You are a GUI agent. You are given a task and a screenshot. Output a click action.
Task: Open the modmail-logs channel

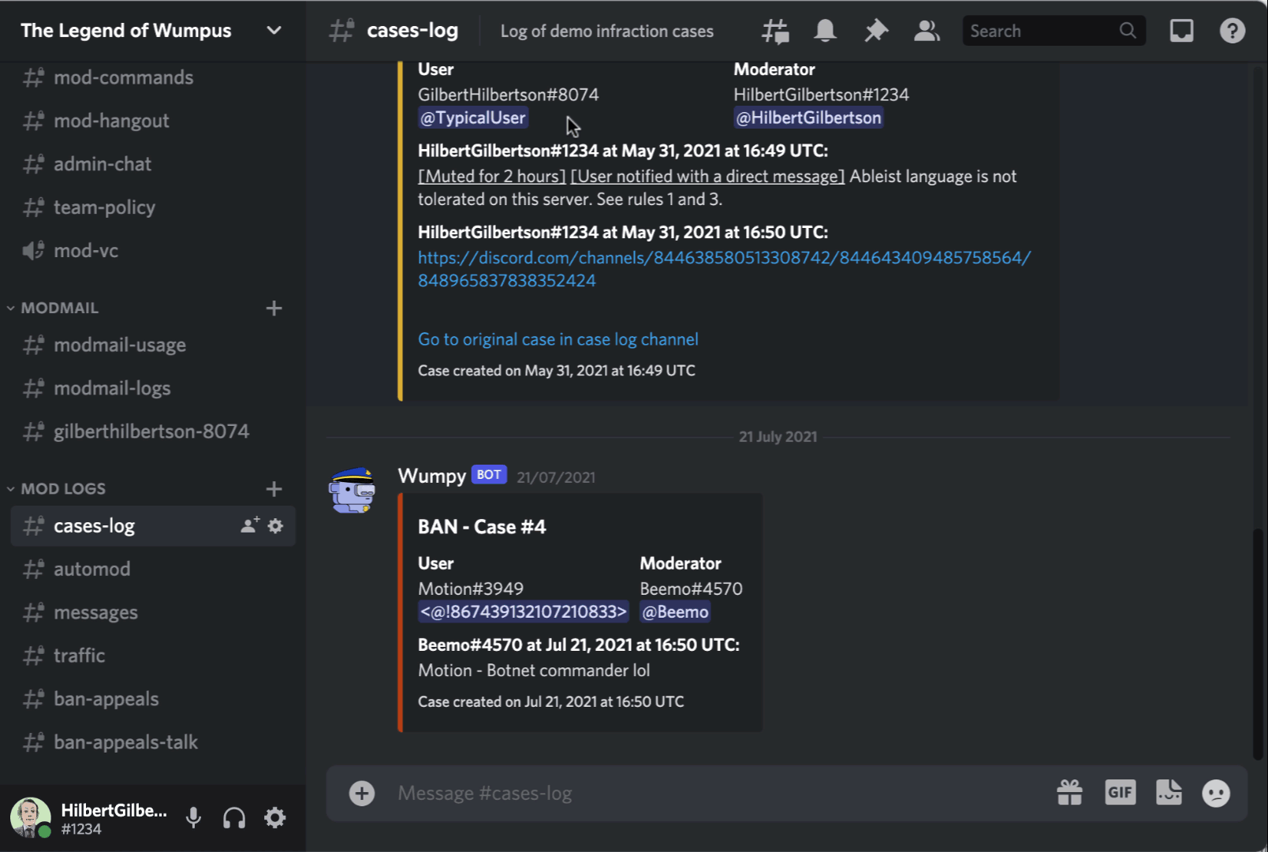pyautogui.click(x=153, y=388)
